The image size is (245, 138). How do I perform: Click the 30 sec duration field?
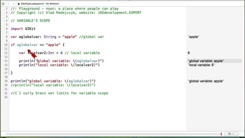tap(231, 134)
